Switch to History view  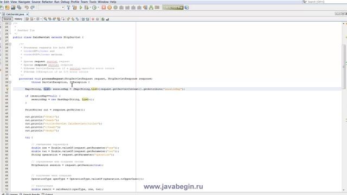[18, 19]
